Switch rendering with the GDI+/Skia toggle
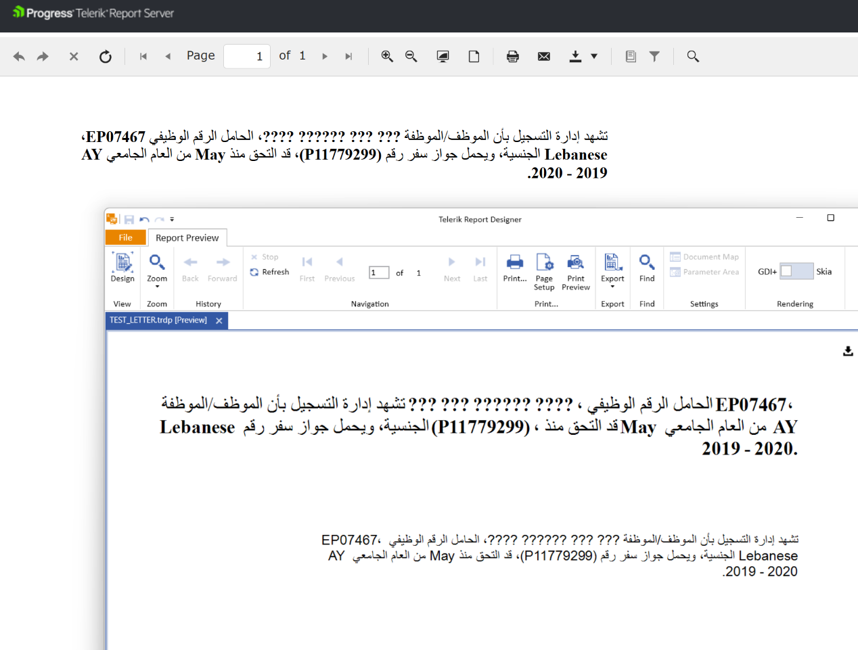 796,271
